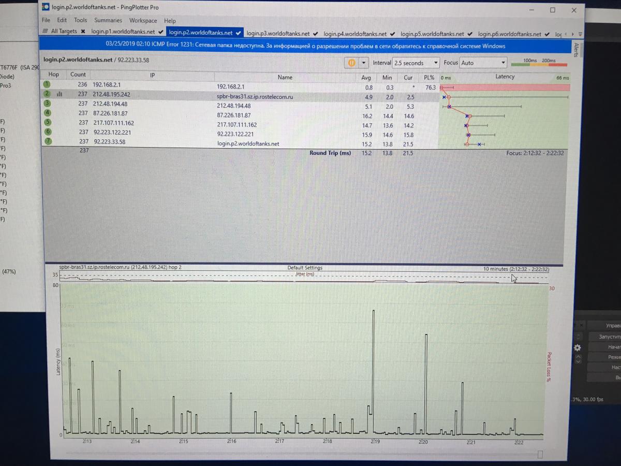Screen dimensions: 621x466
Task: Click the gear icon in the background recording window
Action: 578,348
